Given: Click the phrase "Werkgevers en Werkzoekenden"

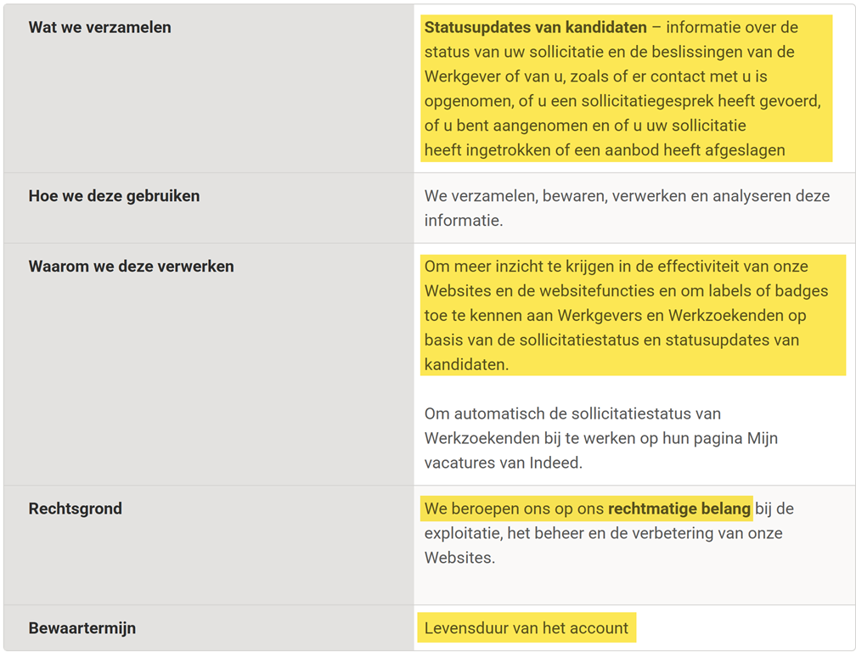Looking at the screenshot, I should 656,316.
